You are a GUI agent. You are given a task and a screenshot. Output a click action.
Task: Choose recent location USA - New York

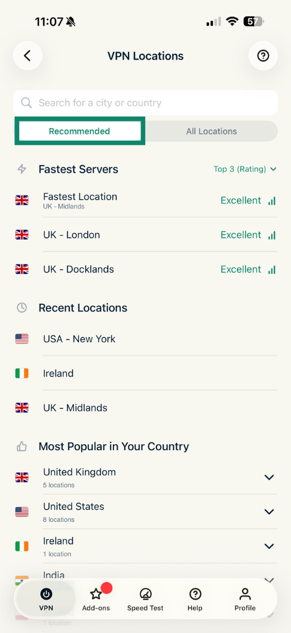coord(146,339)
